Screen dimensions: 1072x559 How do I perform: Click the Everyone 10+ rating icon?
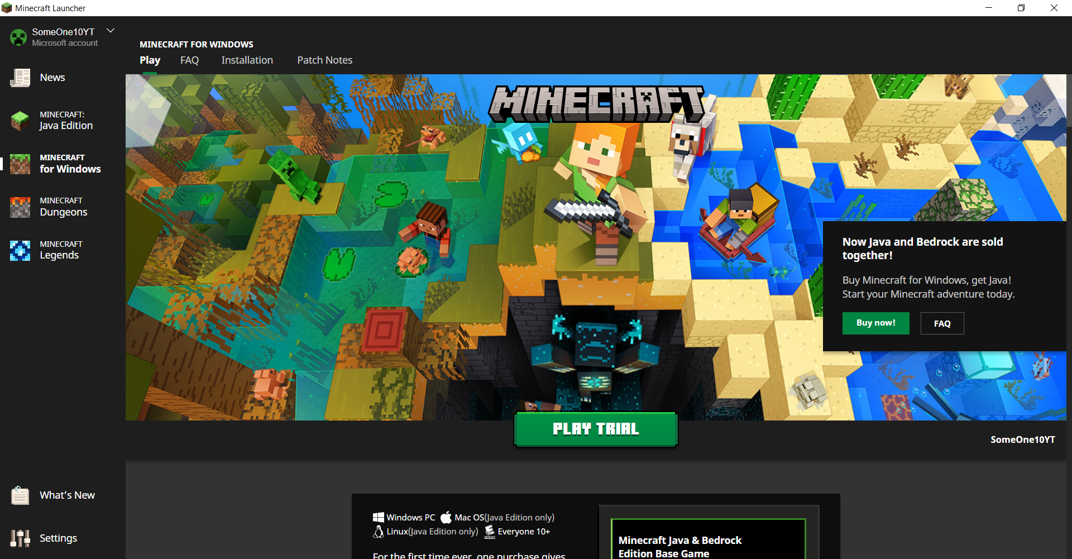(x=490, y=532)
